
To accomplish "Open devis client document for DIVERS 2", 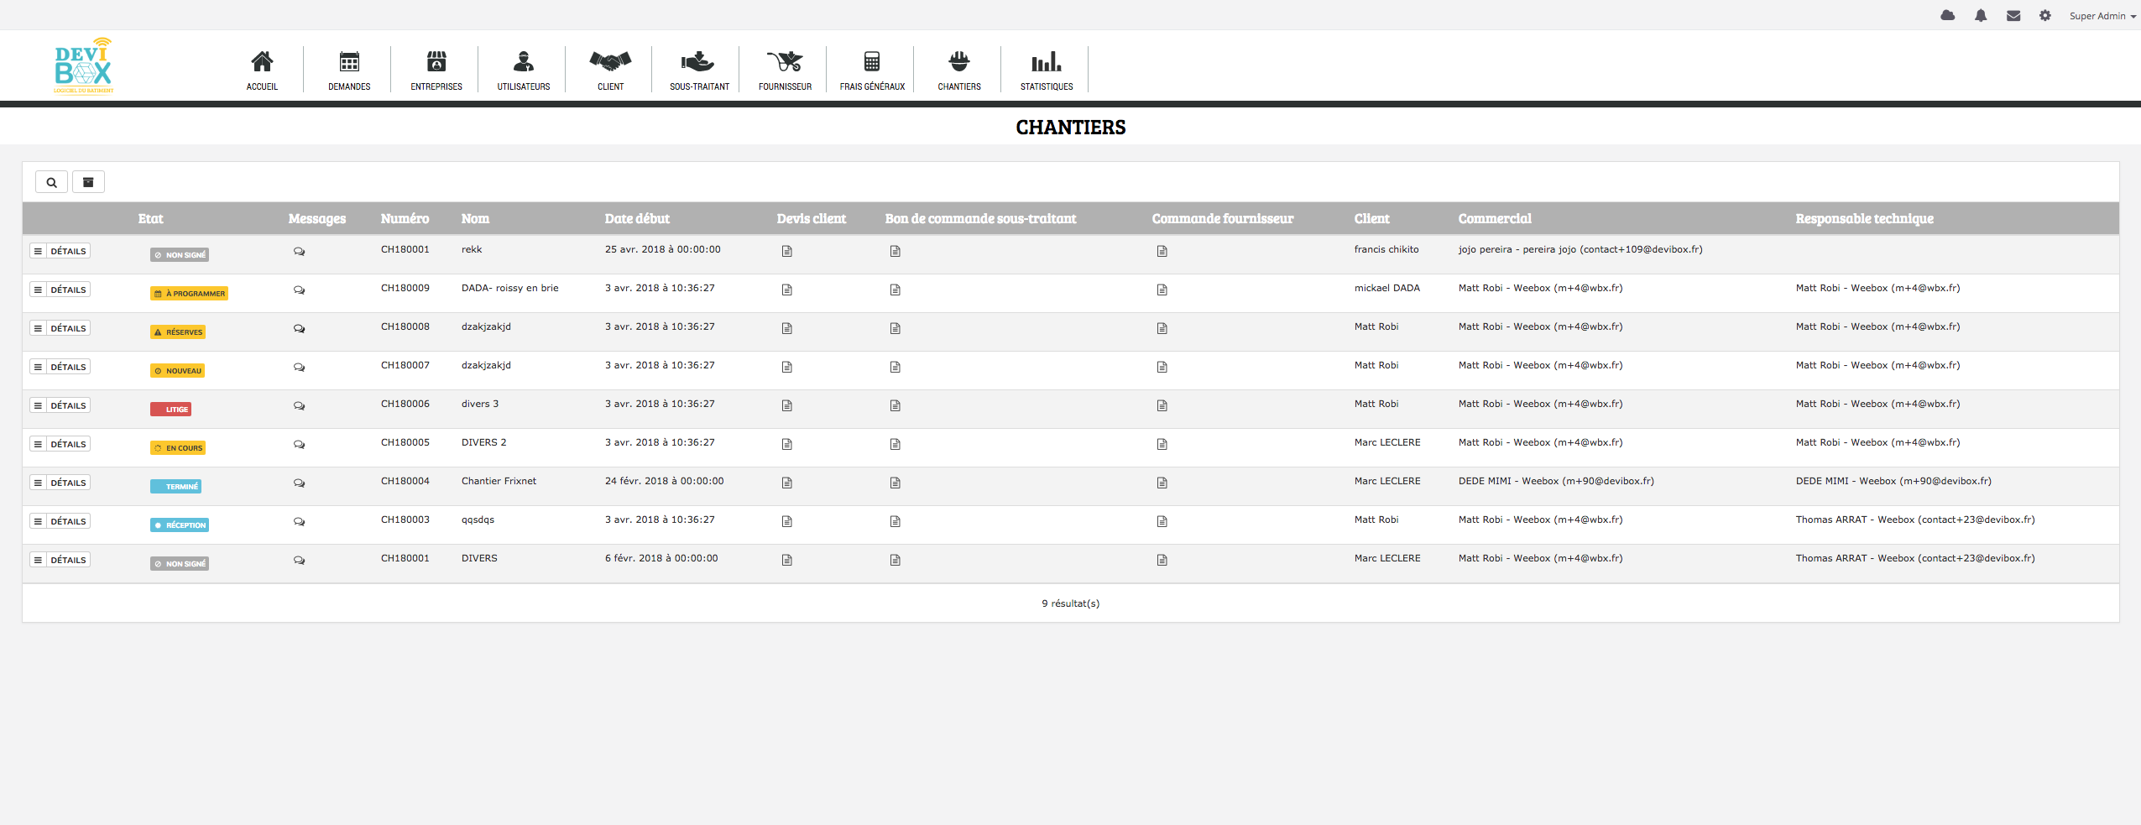I will click(786, 444).
